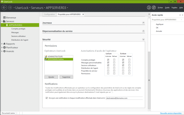Open Sessions utilisateur in the tree
Screen dimensions: 184x115
pos(18,36)
